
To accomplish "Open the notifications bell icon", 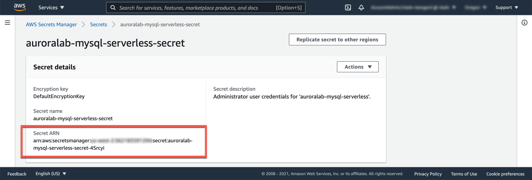I will 361,7.
